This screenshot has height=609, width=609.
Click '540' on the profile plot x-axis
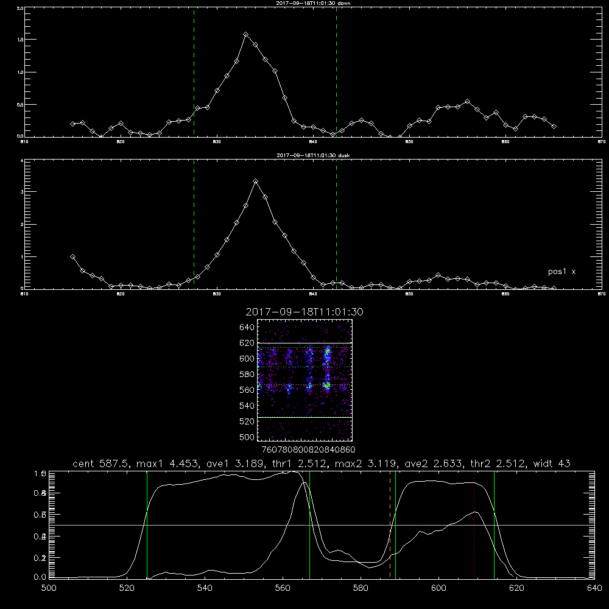[205, 588]
